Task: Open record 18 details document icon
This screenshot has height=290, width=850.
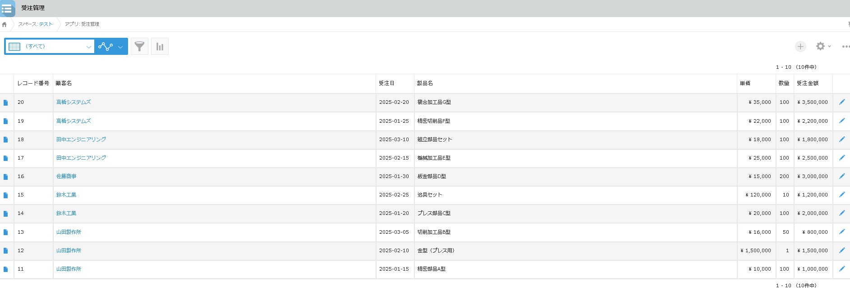Action: (x=6, y=140)
